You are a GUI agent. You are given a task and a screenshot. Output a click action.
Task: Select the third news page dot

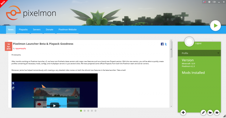pos(88,111)
